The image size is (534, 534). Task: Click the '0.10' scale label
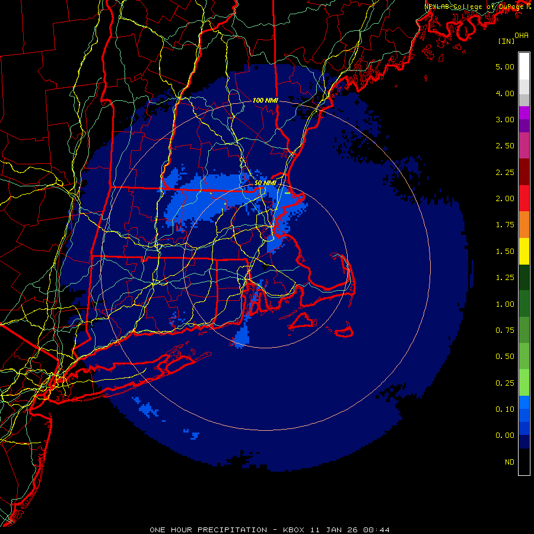point(505,409)
